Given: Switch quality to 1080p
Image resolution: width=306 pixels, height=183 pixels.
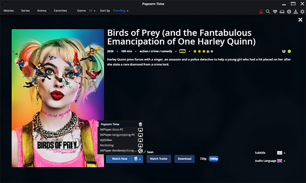Looking at the screenshot, I should point(213,159).
